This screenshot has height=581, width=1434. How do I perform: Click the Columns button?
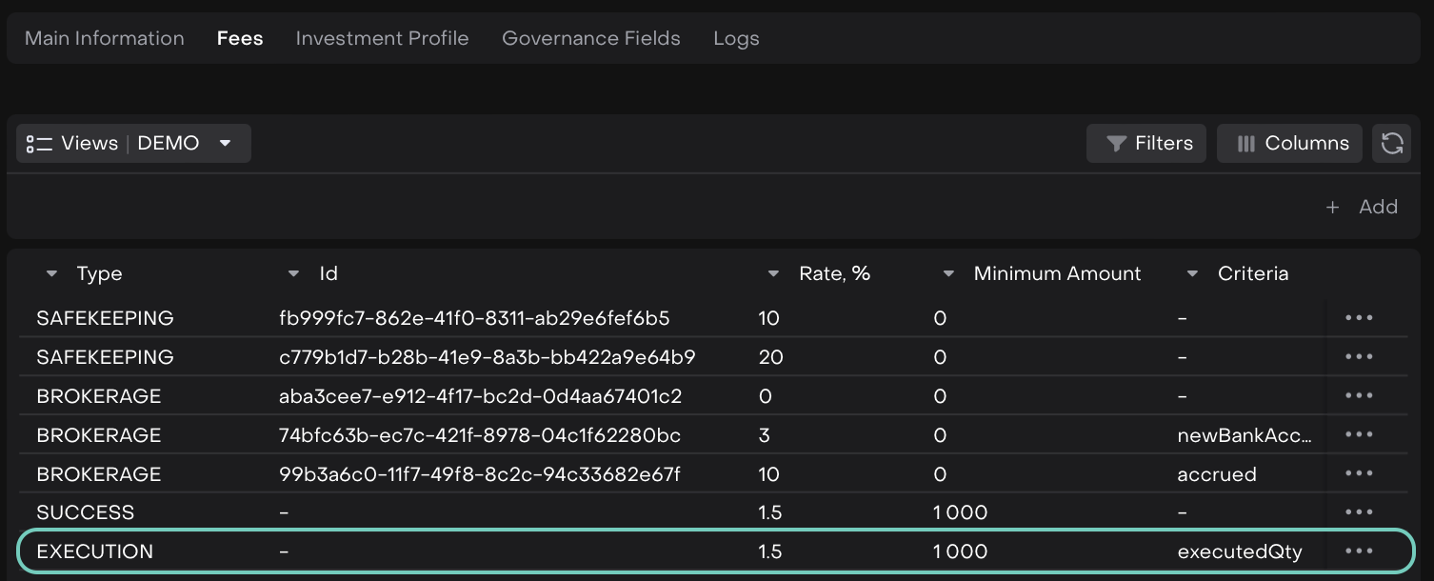click(x=1289, y=144)
